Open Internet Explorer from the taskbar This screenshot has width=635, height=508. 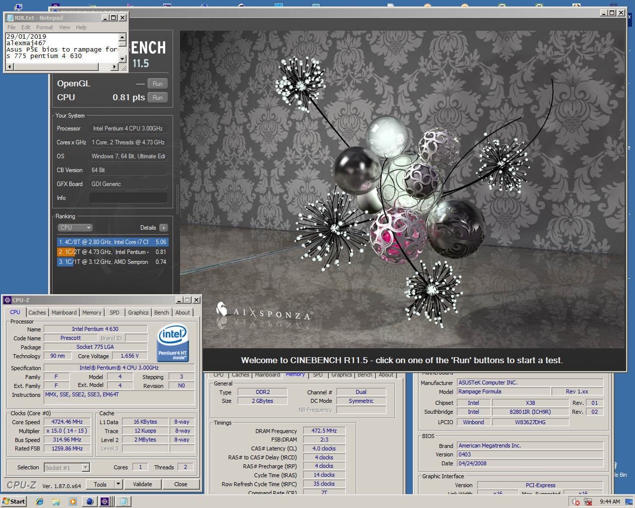click(x=40, y=502)
